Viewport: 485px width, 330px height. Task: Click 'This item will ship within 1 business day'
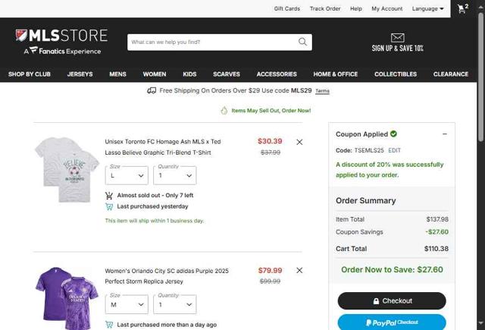155,221
